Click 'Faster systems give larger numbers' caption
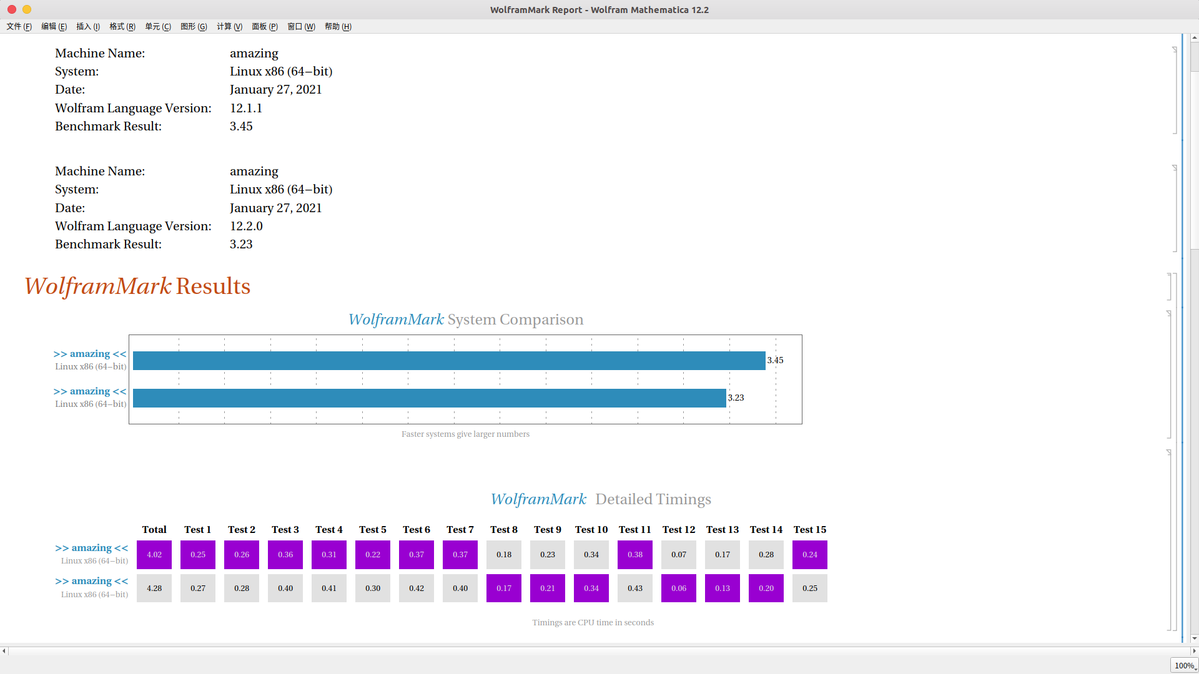Image resolution: width=1199 pixels, height=674 pixels. coord(465,434)
